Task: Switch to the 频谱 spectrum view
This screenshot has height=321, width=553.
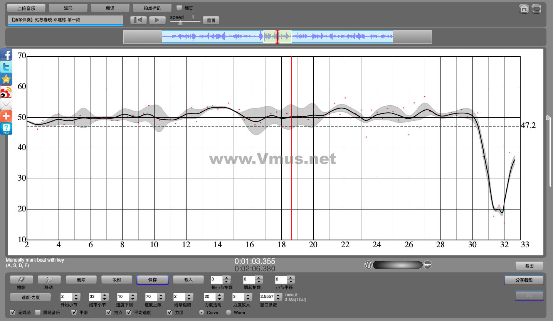Action: pos(110,8)
